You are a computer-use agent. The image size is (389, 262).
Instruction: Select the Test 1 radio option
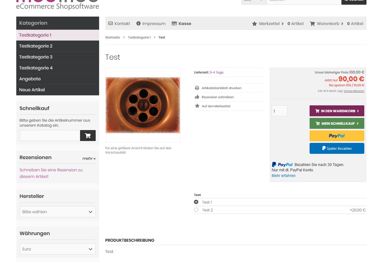click(196, 202)
